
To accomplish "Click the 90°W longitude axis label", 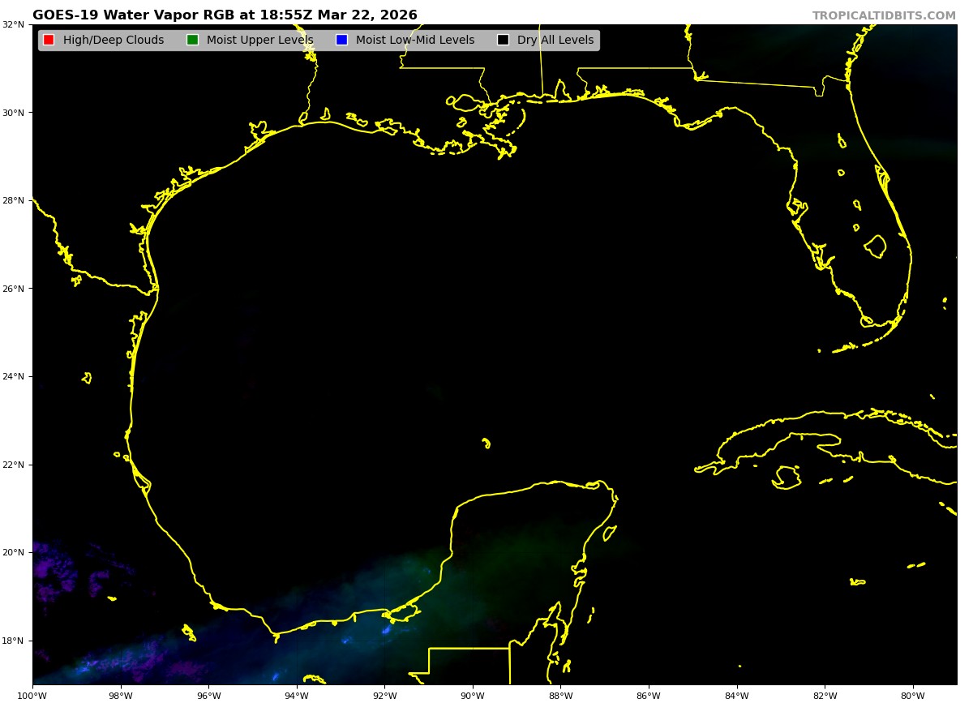I will coord(473,695).
